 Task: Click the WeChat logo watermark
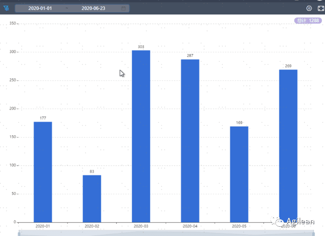[x=277, y=221]
